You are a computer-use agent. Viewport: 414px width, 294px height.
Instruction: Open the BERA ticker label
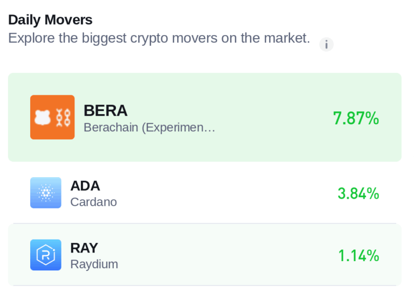[106, 110]
